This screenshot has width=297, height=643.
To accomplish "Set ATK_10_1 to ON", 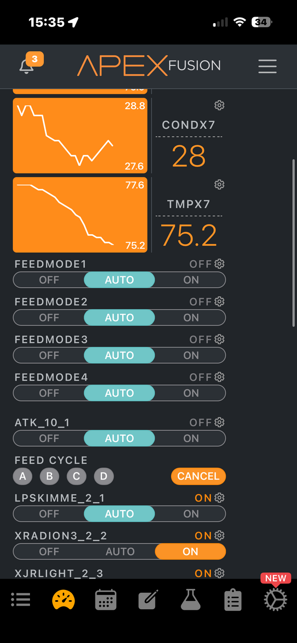I will point(191,438).
